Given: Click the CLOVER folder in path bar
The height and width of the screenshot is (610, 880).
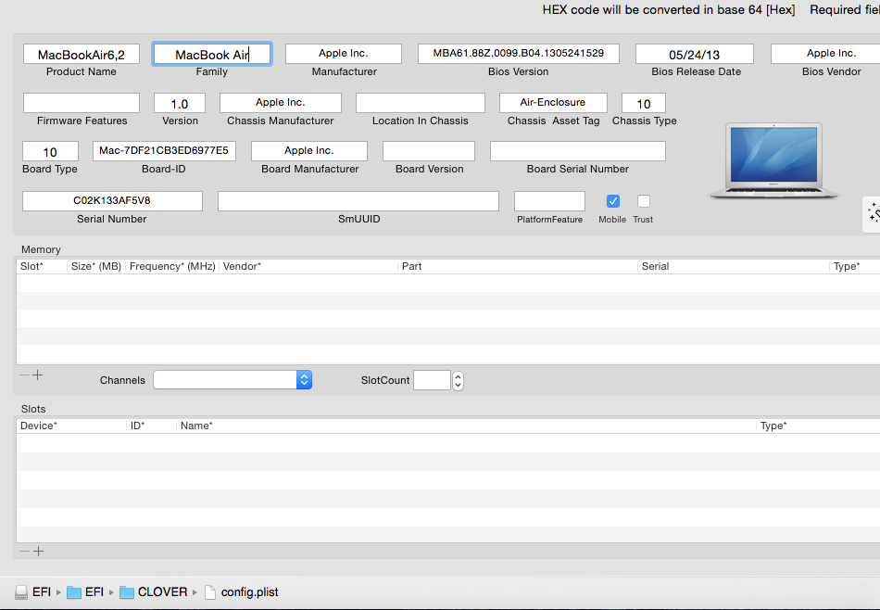Looking at the screenshot, I should [154, 592].
